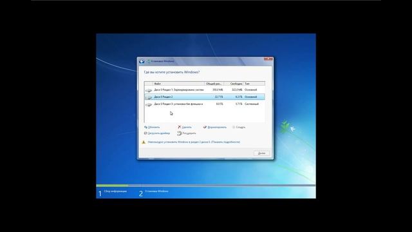Click the Основной type cell of Раздел 1

click(x=250, y=90)
